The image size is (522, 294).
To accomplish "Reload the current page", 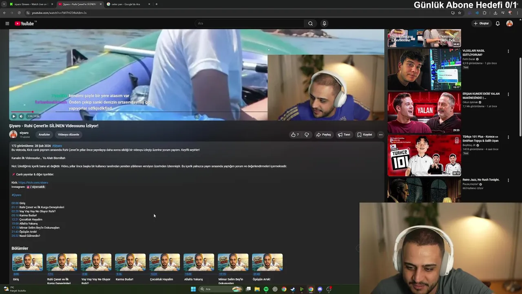I will pyautogui.click(x=19, y=13).
